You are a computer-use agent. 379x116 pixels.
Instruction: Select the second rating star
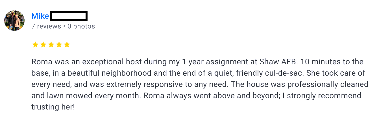pyautogui.click(x=43, y=45)
